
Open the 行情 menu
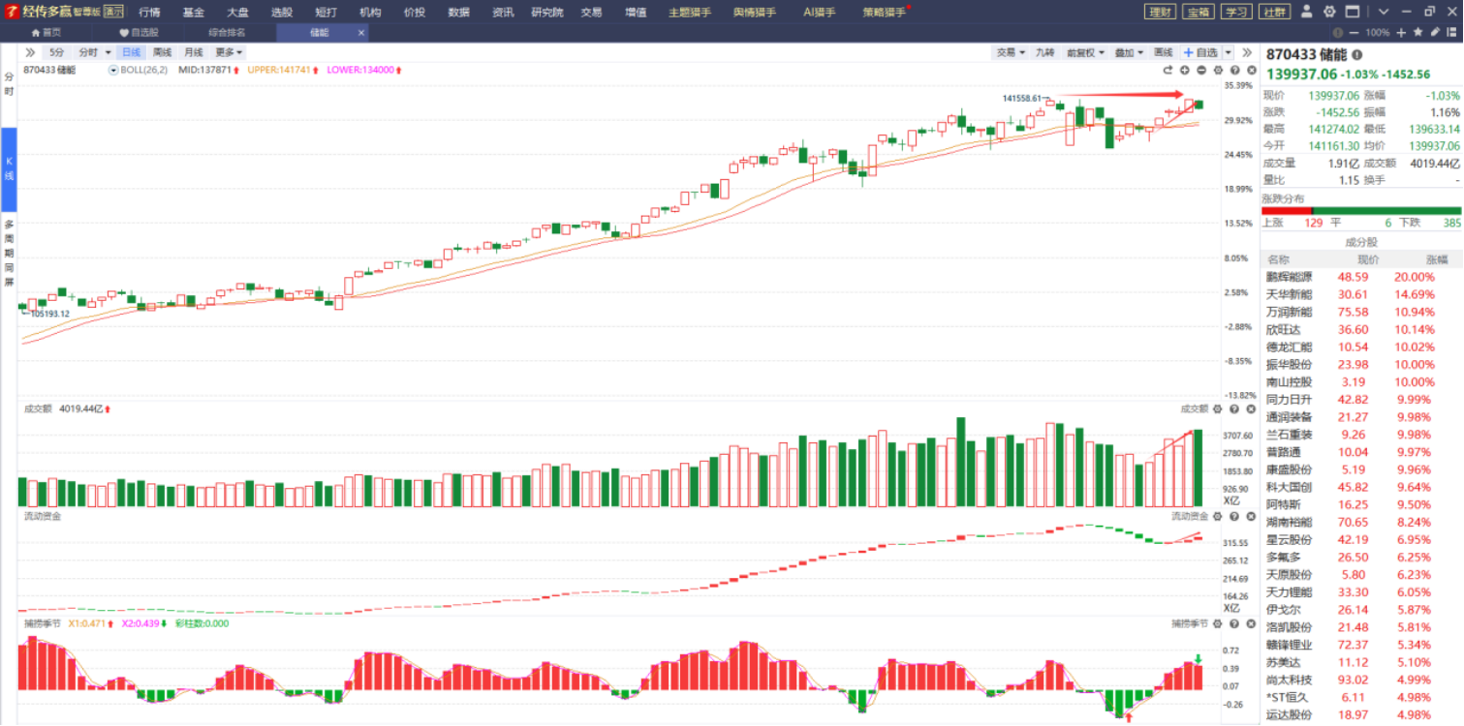click(x=150, y=12)
